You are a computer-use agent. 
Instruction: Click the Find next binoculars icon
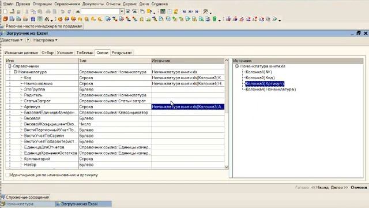click(x=128, y=12)
